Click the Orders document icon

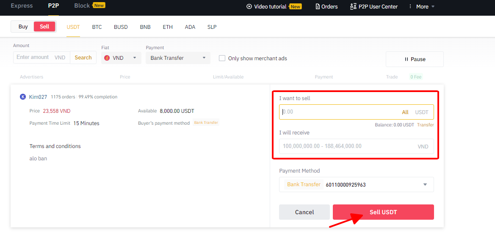[x=318, y=6]
